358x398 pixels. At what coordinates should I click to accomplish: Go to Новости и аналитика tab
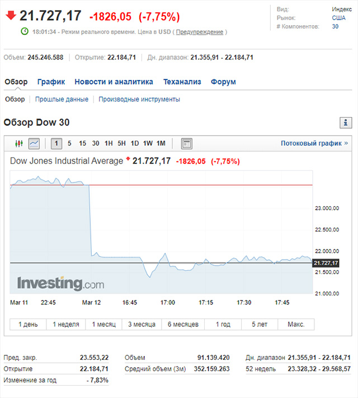[114, 82]
